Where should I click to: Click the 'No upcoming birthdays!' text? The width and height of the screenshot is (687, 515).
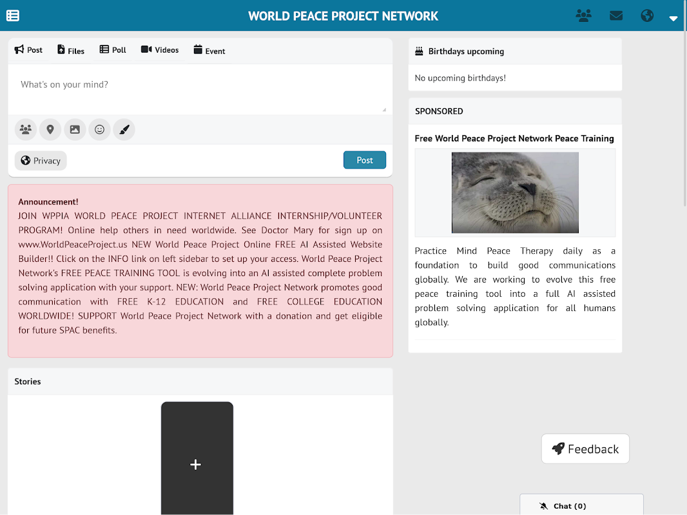point(460,79)
